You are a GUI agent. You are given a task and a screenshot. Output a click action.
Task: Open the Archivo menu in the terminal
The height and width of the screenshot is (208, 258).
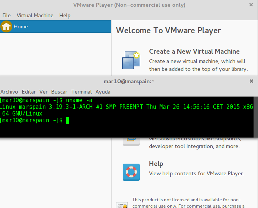click(9, 92)
